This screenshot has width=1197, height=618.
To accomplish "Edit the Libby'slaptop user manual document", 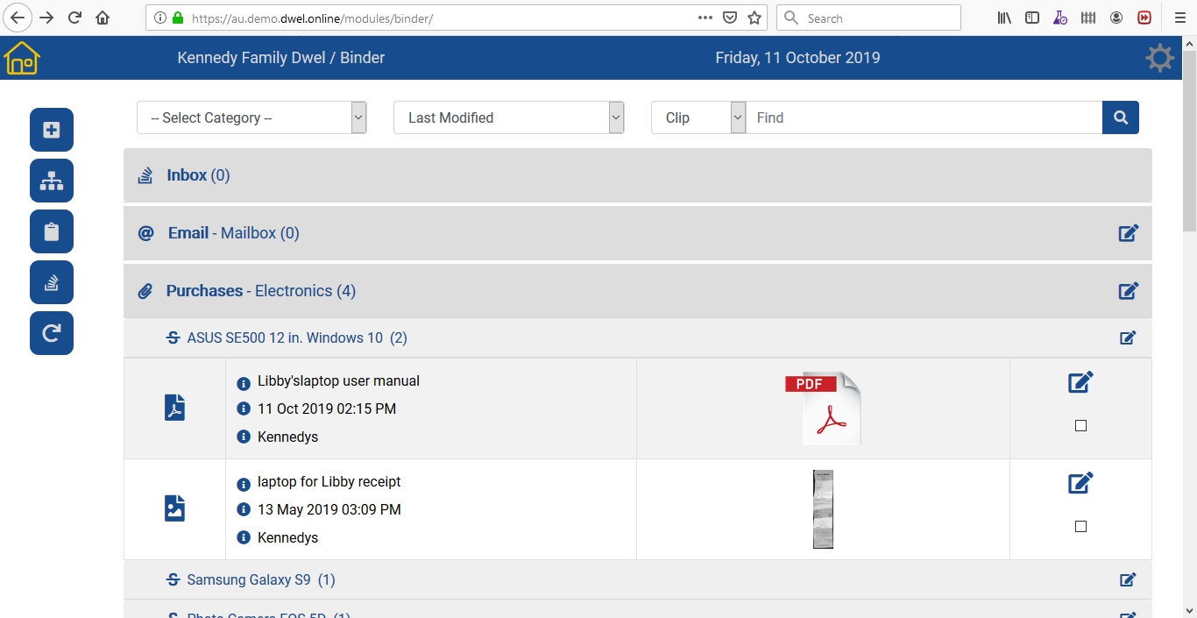I will click(1080, 382).
